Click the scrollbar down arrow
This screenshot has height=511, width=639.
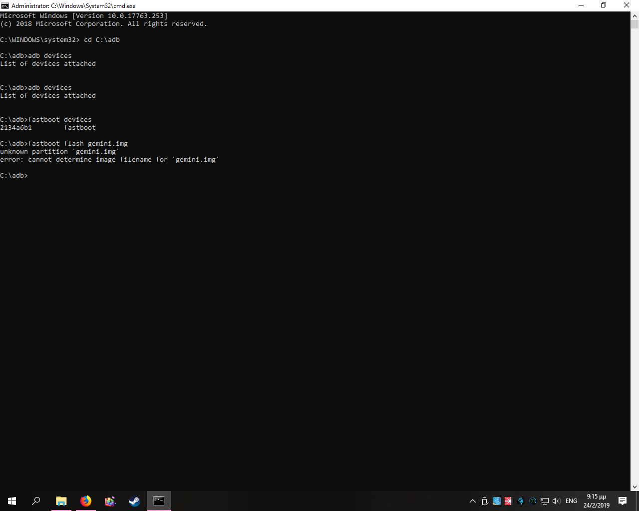click(x=635, y=487)
